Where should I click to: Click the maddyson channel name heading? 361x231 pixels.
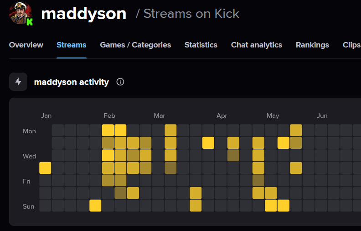pyautogui.click(x=83, y=14)
